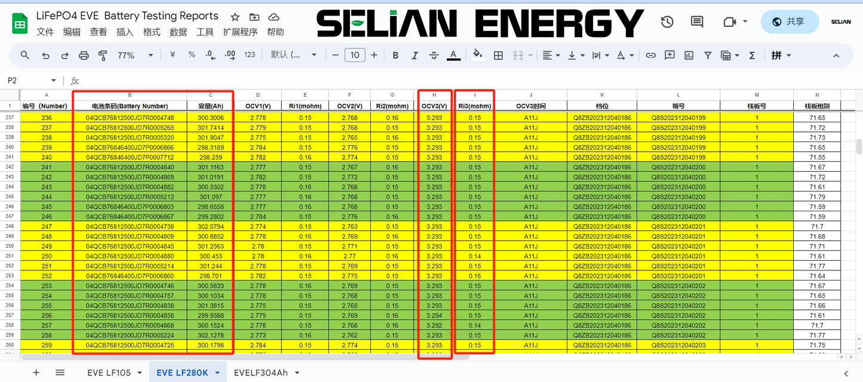The height and width of the screenshot is (382, 863).
Task: Open the 插入 (Insert) menu
Action: pyautogui.click(x=125, y=32)
